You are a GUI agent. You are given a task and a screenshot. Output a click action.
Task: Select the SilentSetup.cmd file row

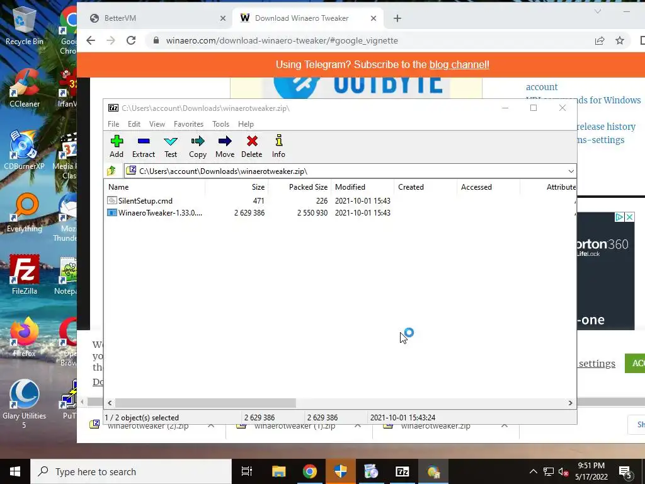[340, 201]
